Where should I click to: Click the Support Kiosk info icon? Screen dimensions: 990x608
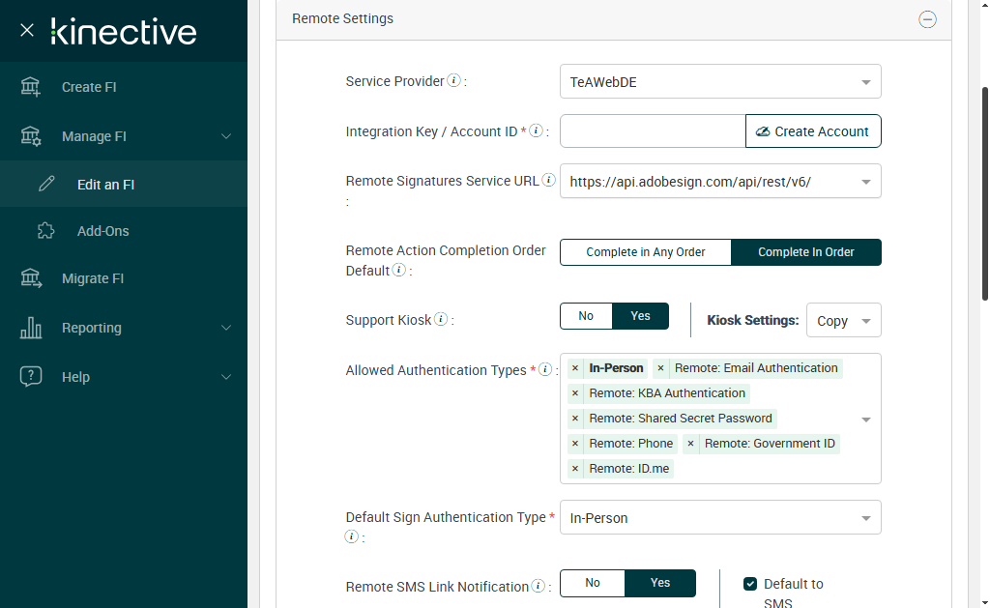pos(441,320)
